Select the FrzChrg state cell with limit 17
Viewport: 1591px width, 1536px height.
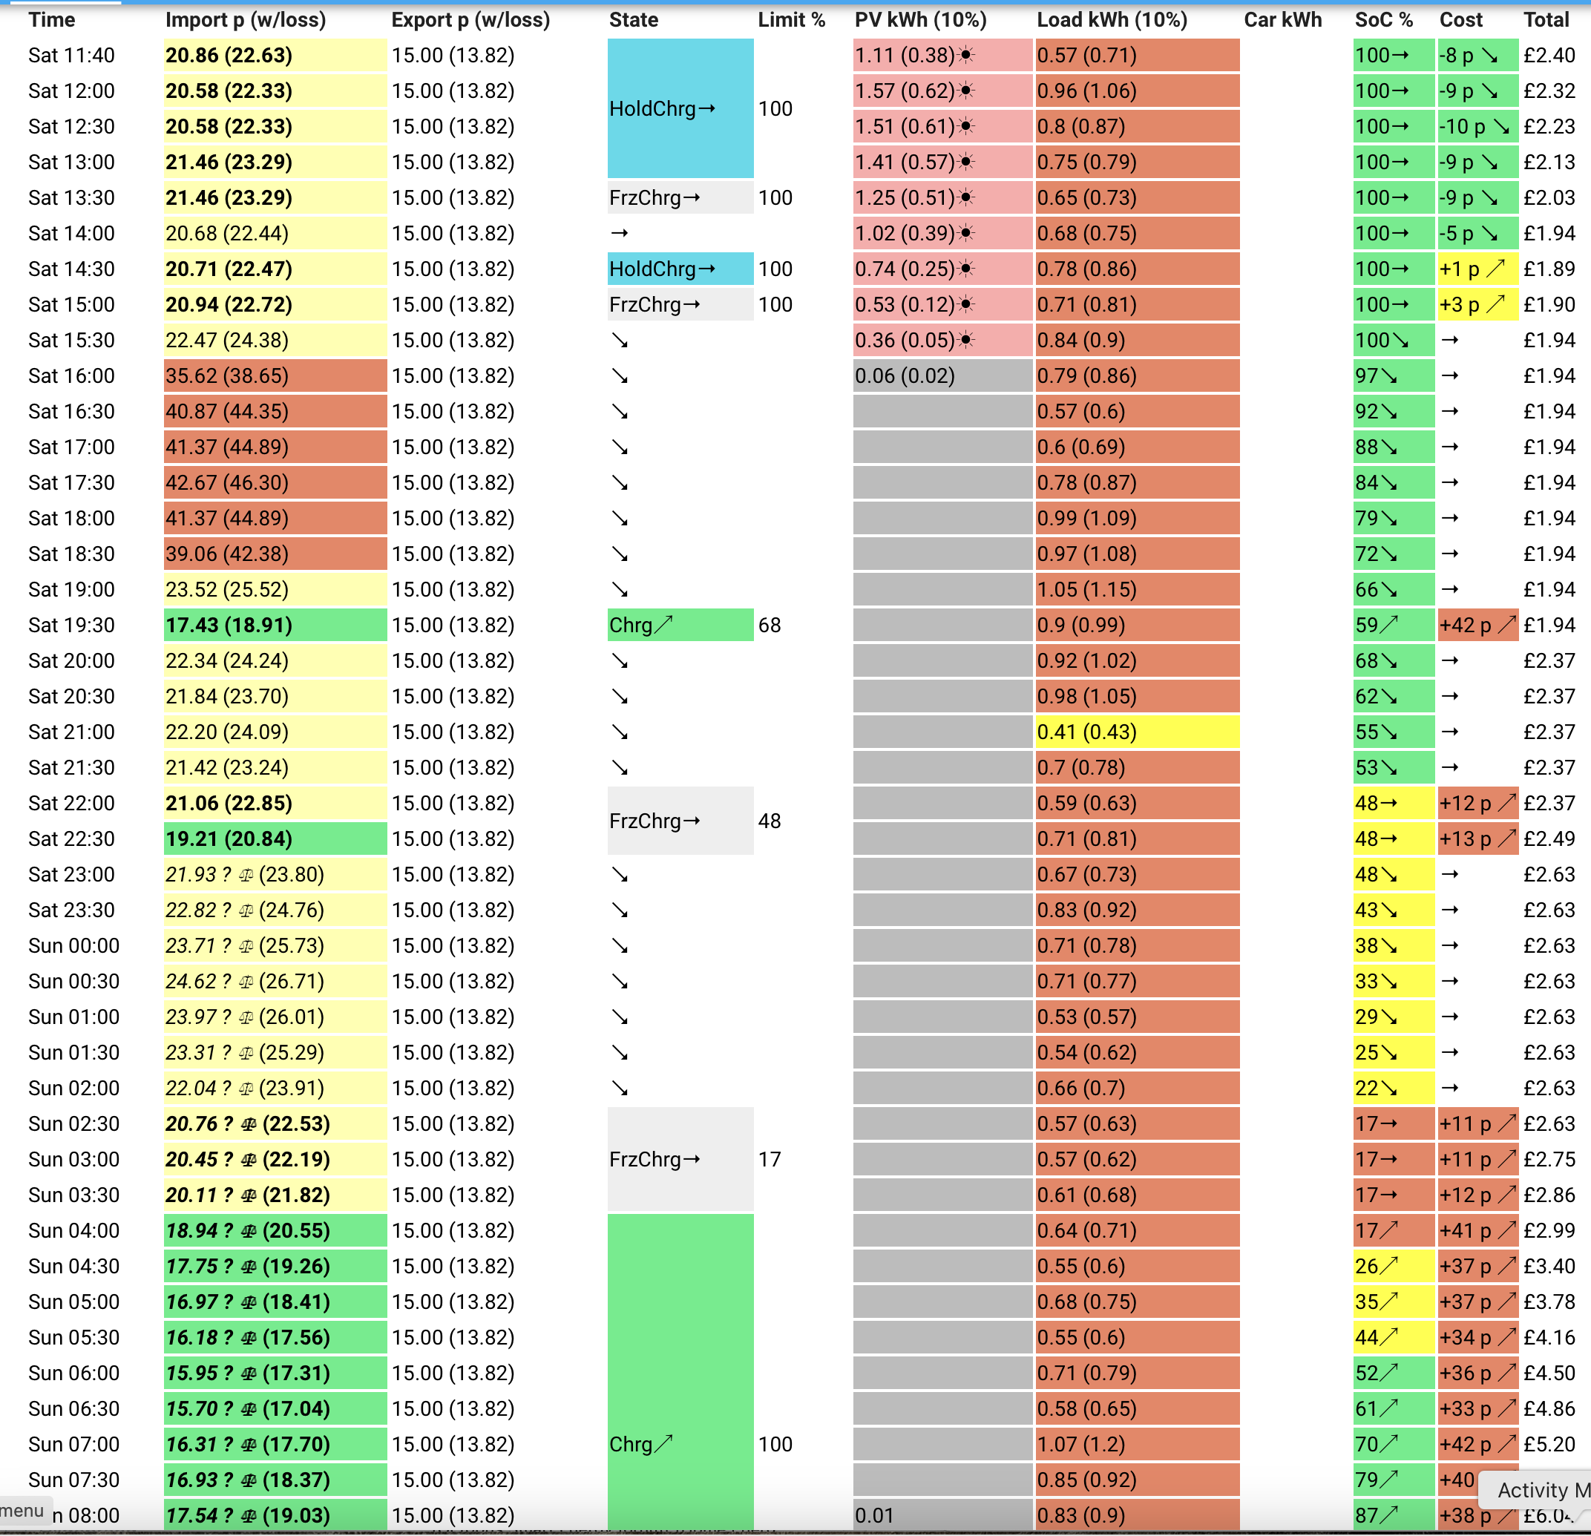(680, 1159)
